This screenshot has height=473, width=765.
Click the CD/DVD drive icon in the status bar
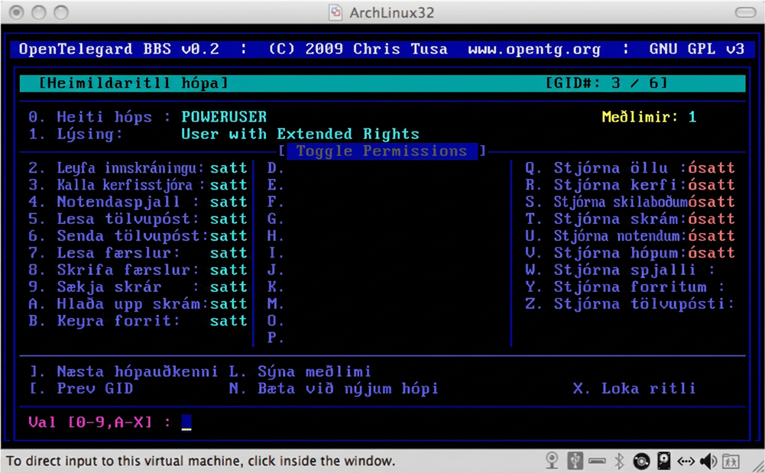tap(641, 461)
